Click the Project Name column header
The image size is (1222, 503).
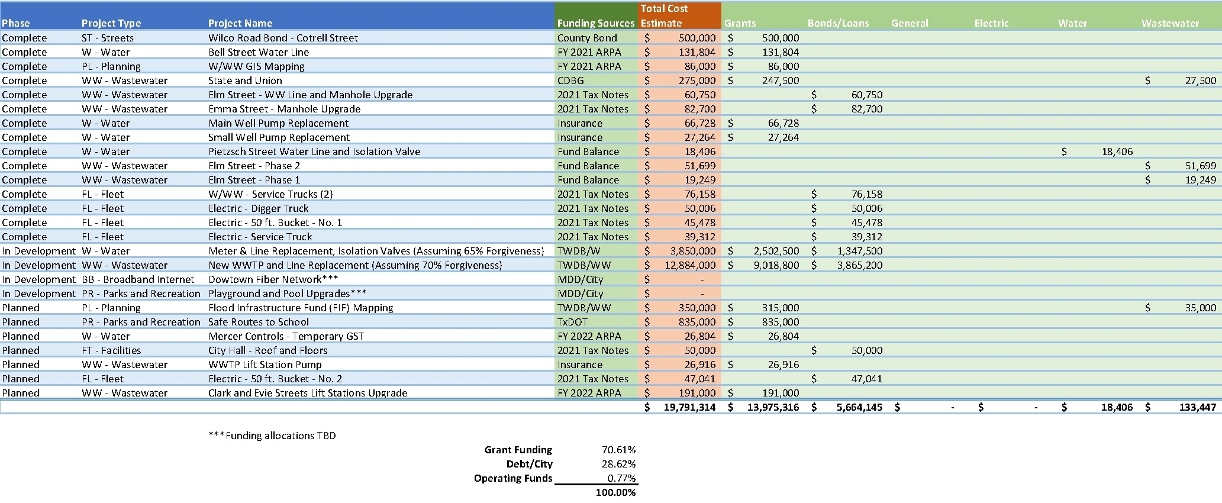pyautogui.click(x=240, y=23)
